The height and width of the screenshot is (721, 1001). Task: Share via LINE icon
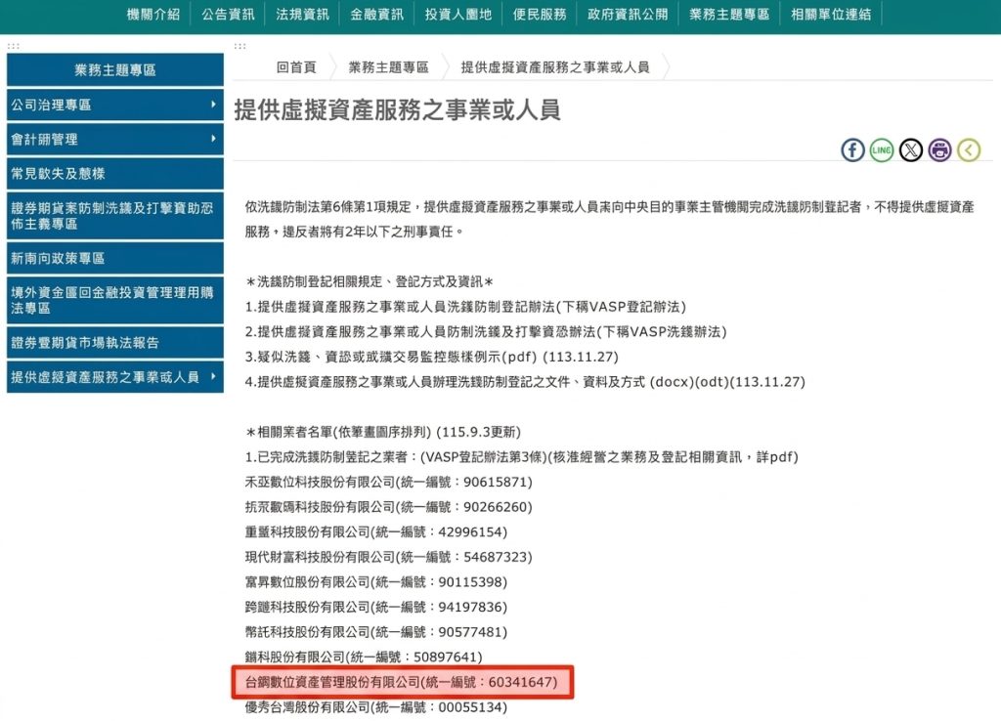tap(882, 150)
